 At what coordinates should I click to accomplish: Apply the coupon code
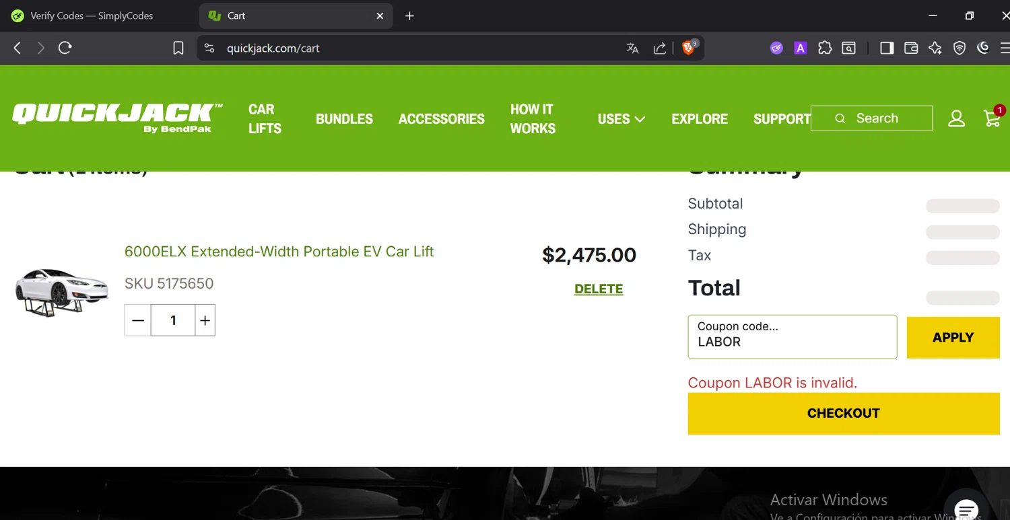(x=953, y=338)
